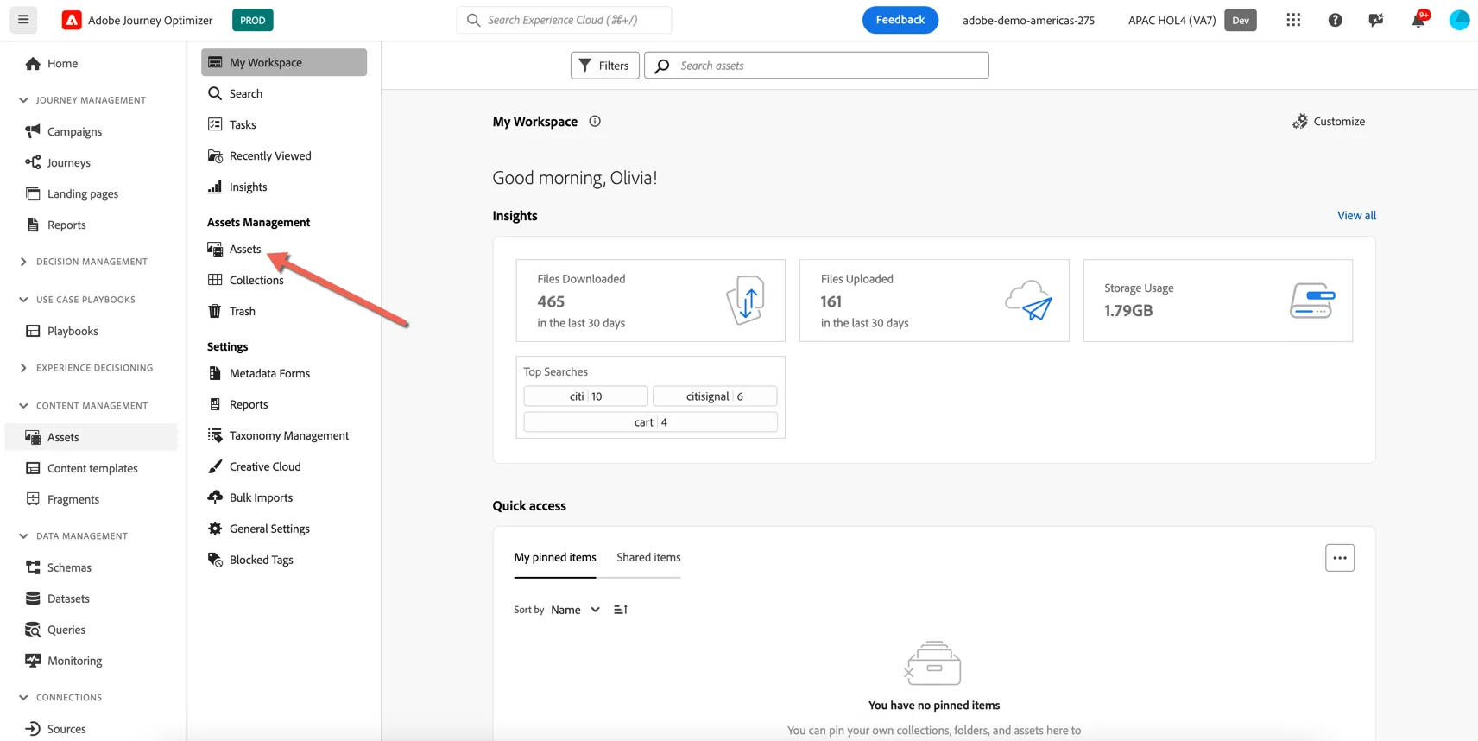
Task: Collapse the Data Management section
Action: coord(23,536)
